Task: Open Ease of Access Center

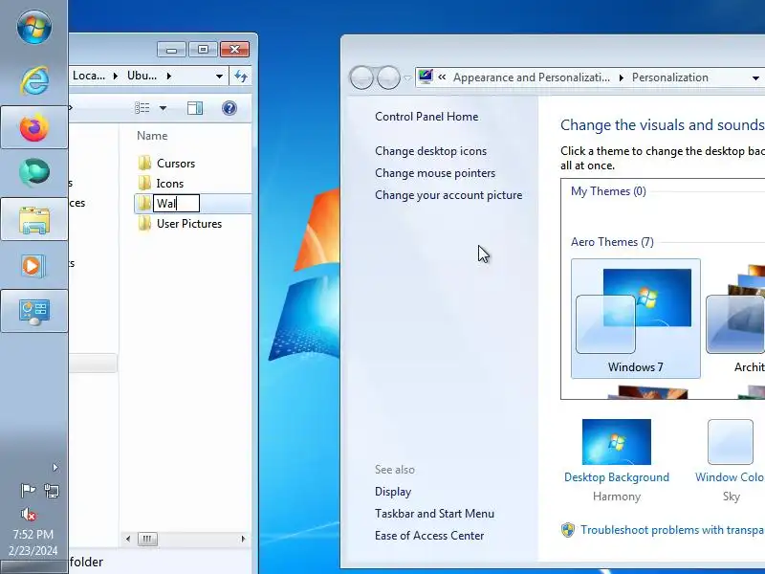Action: pyautogui.click(x=429, y=536)
